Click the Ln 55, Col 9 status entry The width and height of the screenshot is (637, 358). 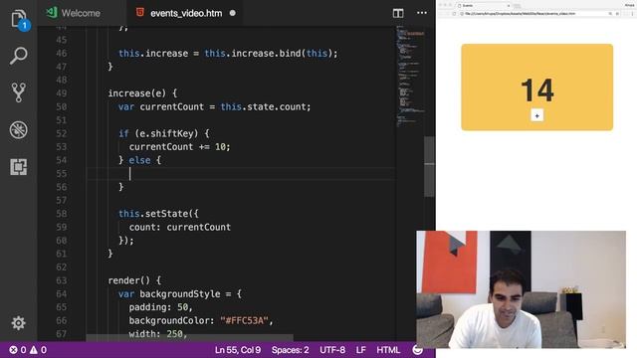[238, 350]
